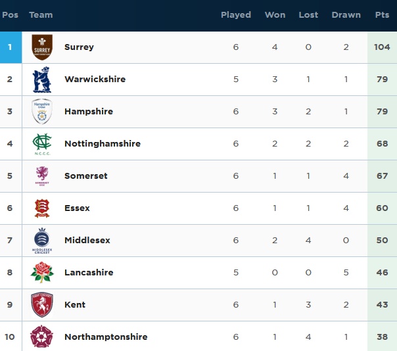Open the Warwickshire team link
This screenshot has height=351, width=397.
(95, 80)
